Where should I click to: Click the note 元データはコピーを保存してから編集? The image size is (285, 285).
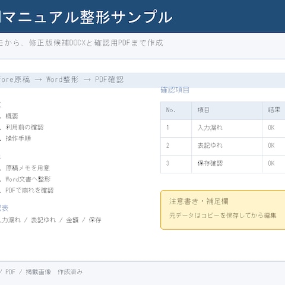[x=223, y=216]
